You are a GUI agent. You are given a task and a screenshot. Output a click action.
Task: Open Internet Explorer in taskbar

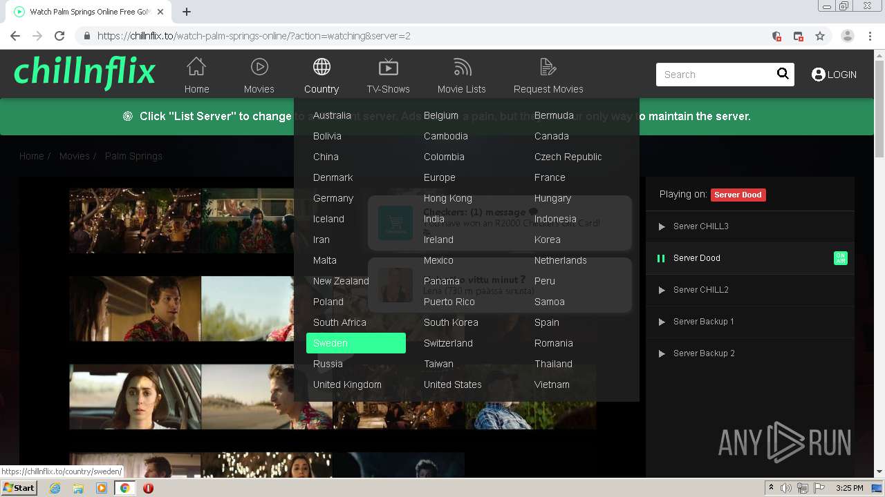(55, 488)
